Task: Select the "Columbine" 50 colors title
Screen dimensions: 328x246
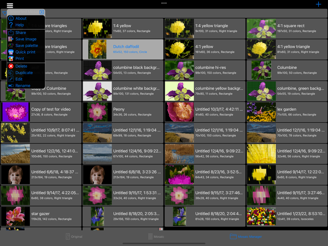Action: [x=287, y=68]
